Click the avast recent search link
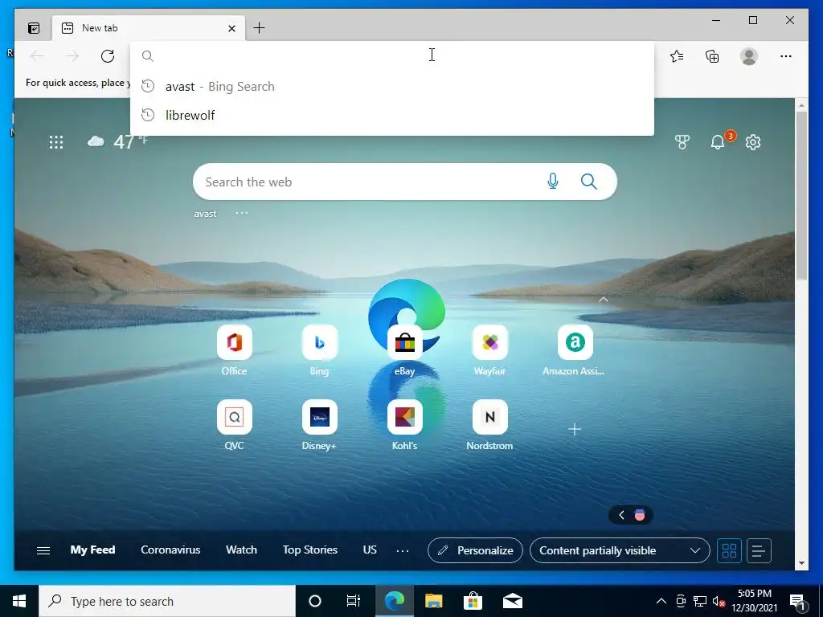823x617 pixels. 205,214
